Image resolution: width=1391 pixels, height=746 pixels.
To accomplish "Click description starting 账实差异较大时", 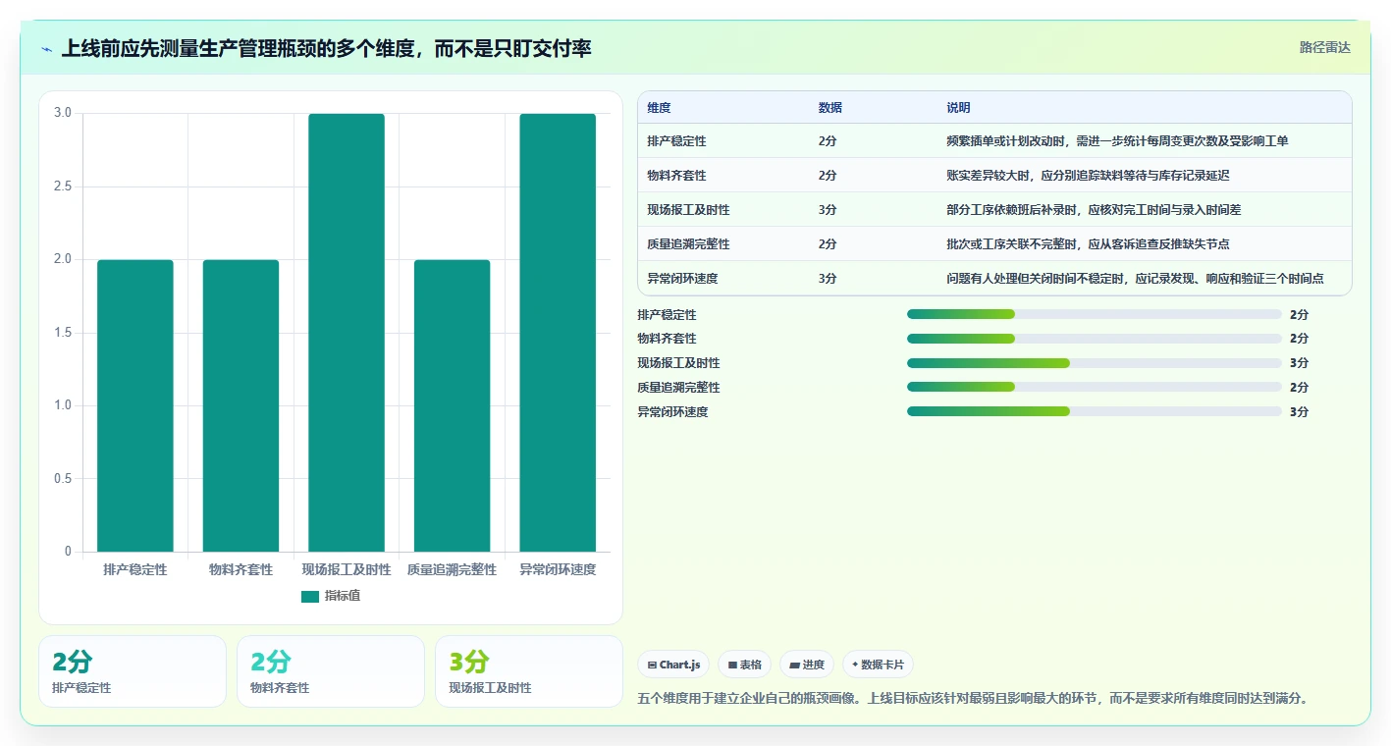I will [x=1088, y=176].
